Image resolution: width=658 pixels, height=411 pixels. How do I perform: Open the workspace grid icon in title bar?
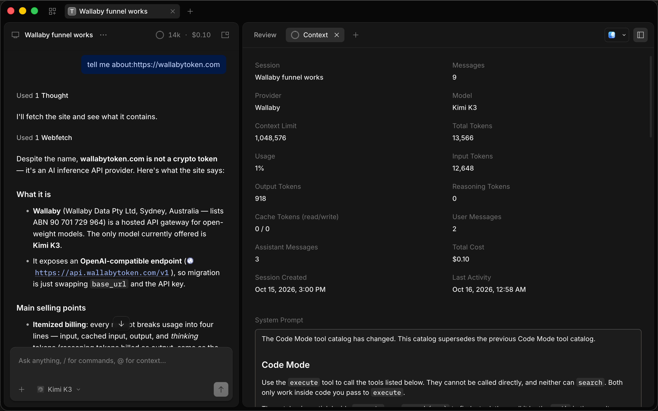(x=52, y=11)
